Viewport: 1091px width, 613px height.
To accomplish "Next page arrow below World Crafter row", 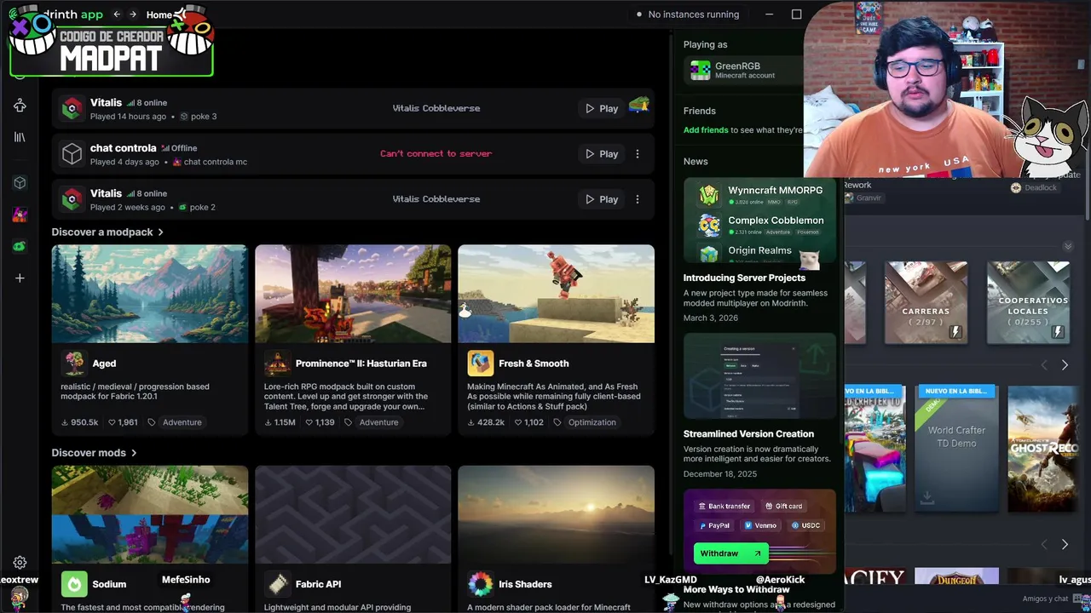I will [1065, 544].
